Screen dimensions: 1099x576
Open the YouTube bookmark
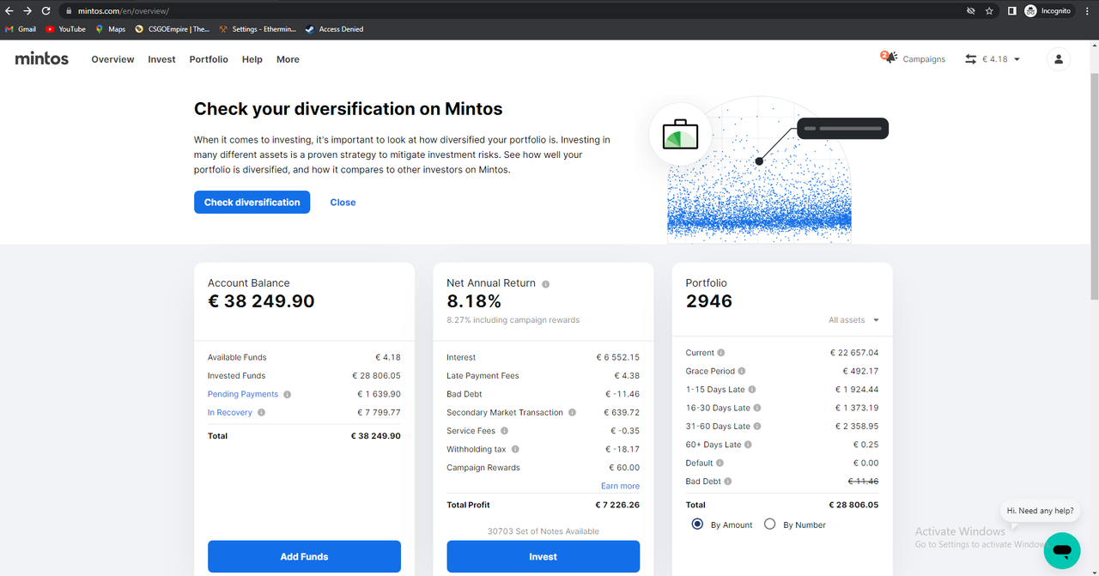coord(65,29)
